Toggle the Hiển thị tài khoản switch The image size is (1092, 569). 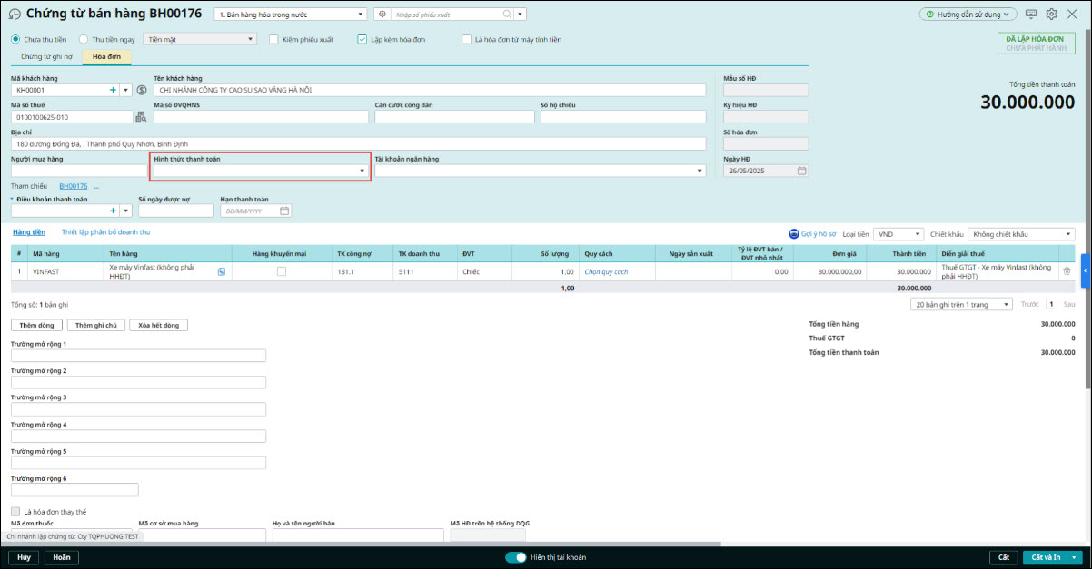(516, 557)
